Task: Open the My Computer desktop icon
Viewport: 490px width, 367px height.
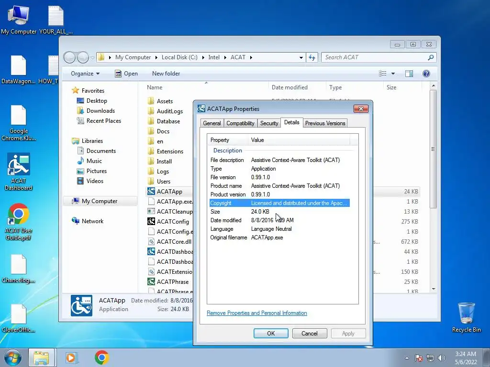Action: point(19,19)
